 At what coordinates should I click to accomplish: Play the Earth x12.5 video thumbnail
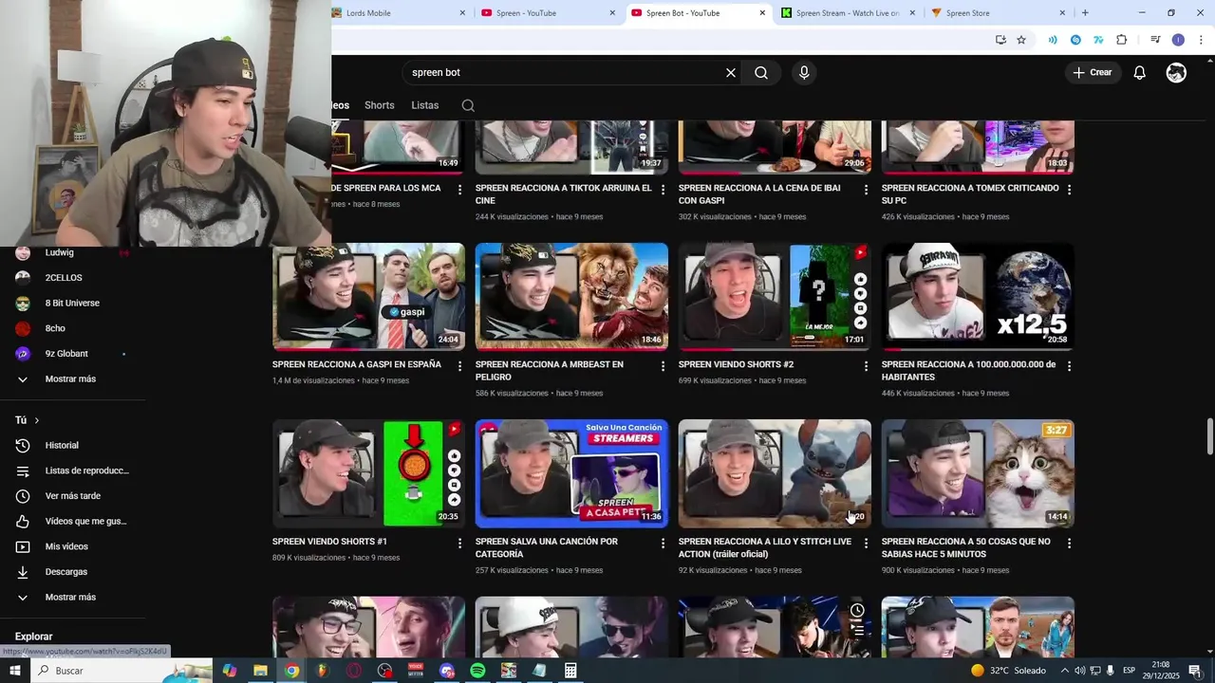tap(978, 297)
